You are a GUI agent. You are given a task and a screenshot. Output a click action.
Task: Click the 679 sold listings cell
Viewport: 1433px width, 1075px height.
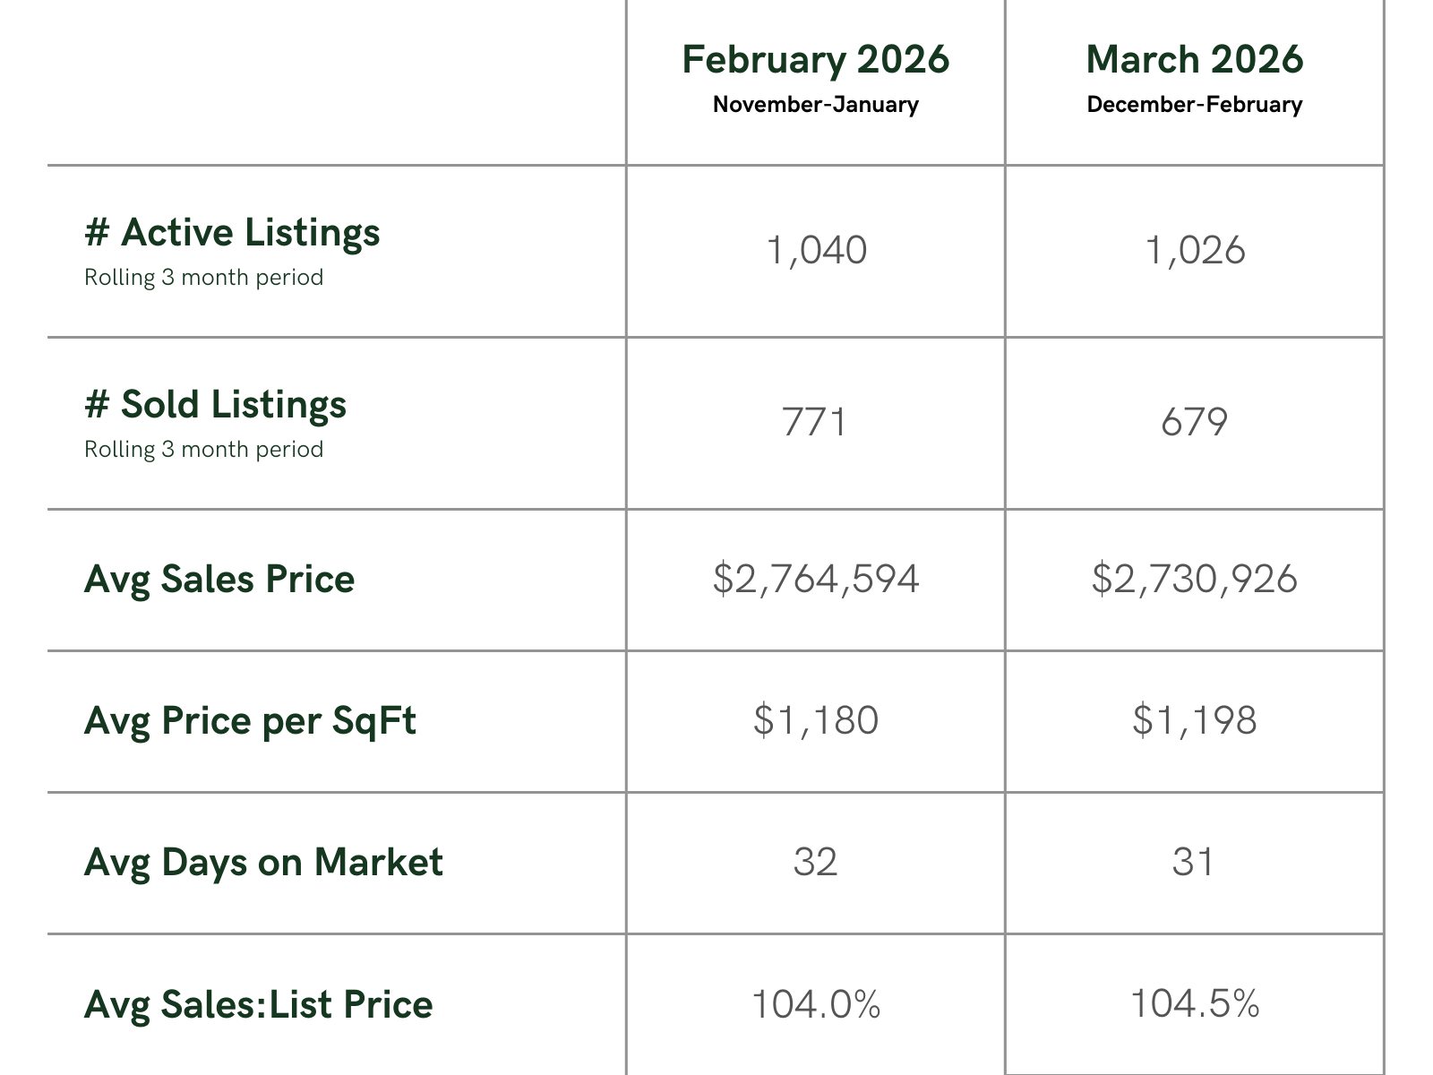click(1194, 422)
